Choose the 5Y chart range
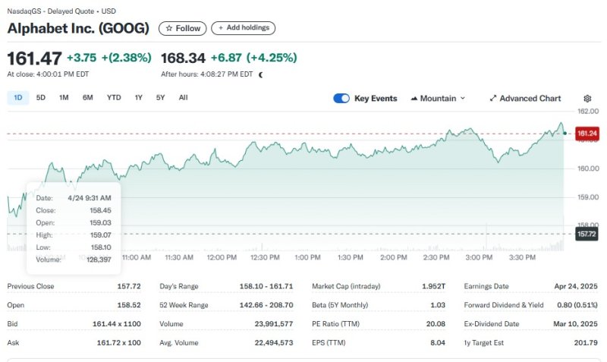Image resolution: width=607 pixels, height=362 pixels. 160,98
